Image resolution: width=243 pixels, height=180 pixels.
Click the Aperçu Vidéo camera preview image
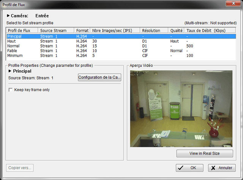pos(181,109)
